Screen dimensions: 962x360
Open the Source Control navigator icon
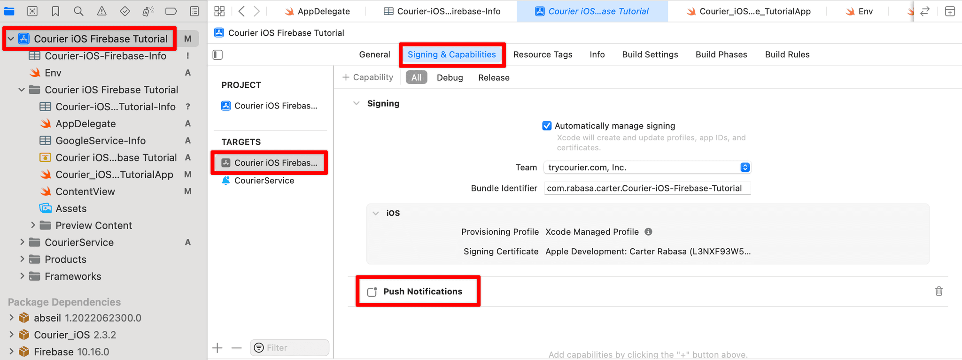(x=32, y=11)
